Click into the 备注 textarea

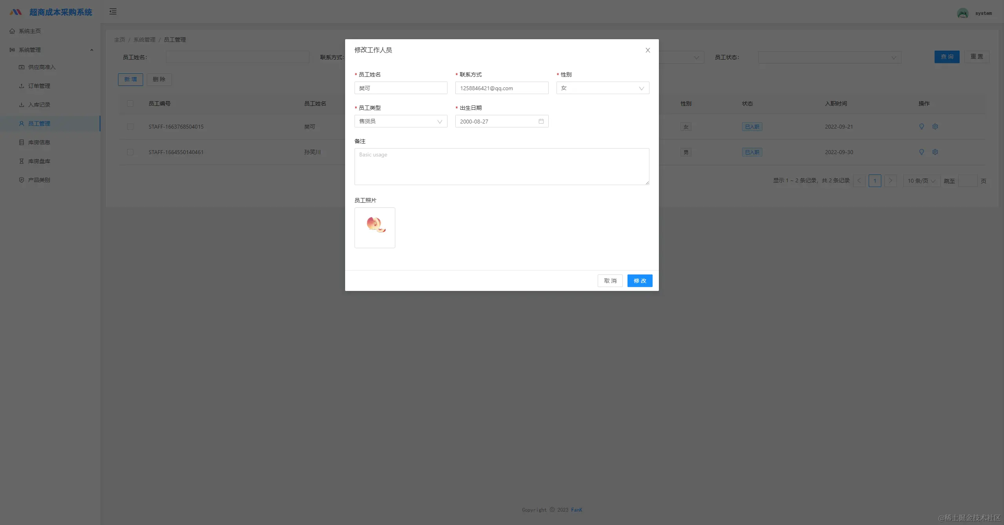point(502,167)
